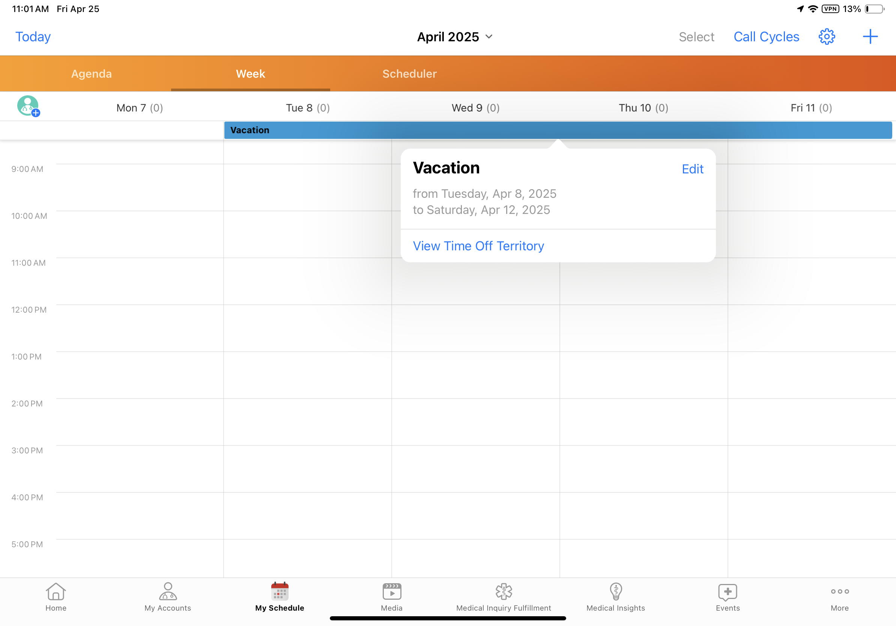Viewport: 896px width, 626px height.
Task: Go to Home tab icon
Action: pos(56,596)
